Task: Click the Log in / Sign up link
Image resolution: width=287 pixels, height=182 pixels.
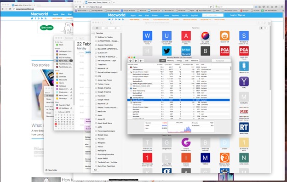Action: click(238, 15)
